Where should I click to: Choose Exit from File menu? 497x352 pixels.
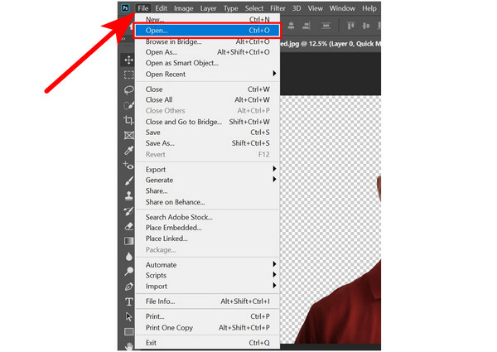(208, 343)
